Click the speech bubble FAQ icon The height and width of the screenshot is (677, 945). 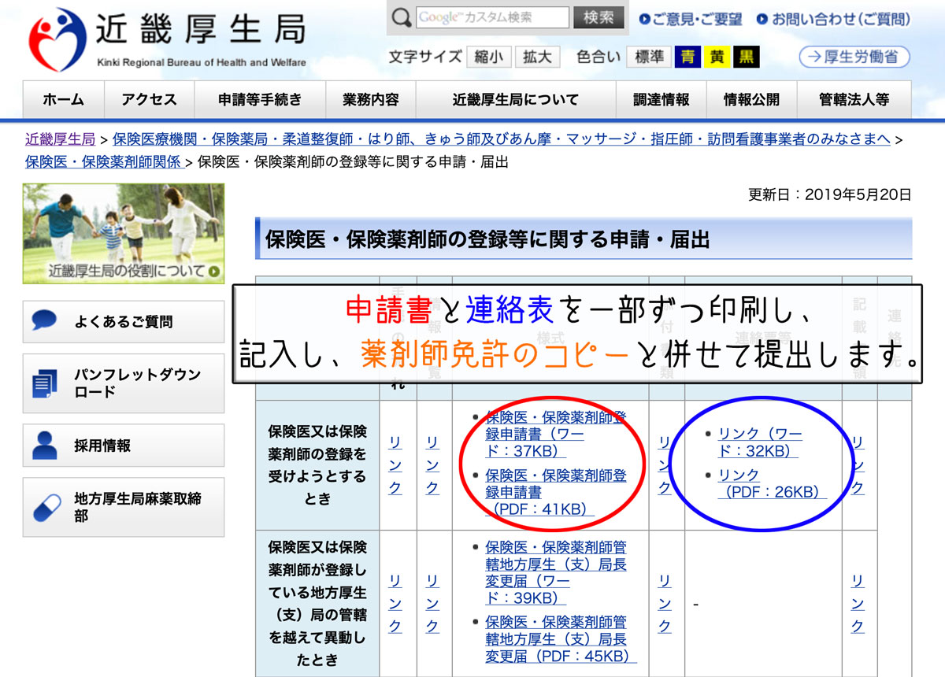(x=45, y=321)
